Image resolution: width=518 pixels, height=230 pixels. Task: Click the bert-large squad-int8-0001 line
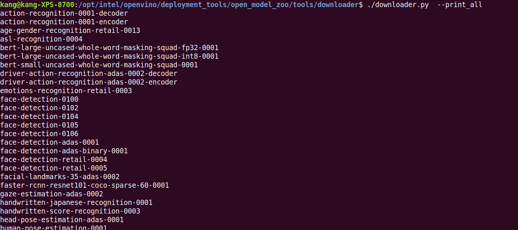point(109,56)
